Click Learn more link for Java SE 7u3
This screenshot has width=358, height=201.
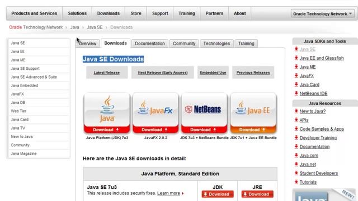168,193
